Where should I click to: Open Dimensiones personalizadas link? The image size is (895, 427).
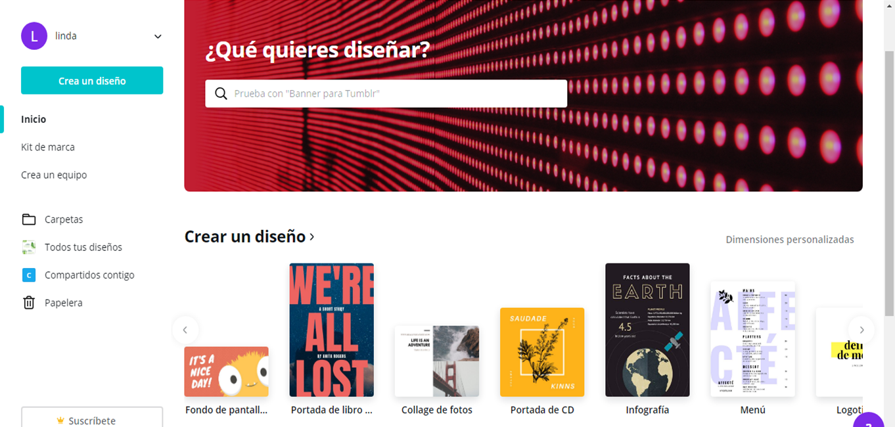tap(790, 239)
